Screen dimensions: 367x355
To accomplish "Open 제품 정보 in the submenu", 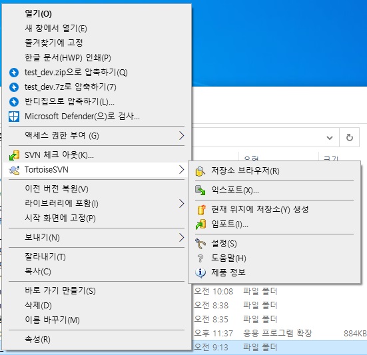I will point(274,272).
